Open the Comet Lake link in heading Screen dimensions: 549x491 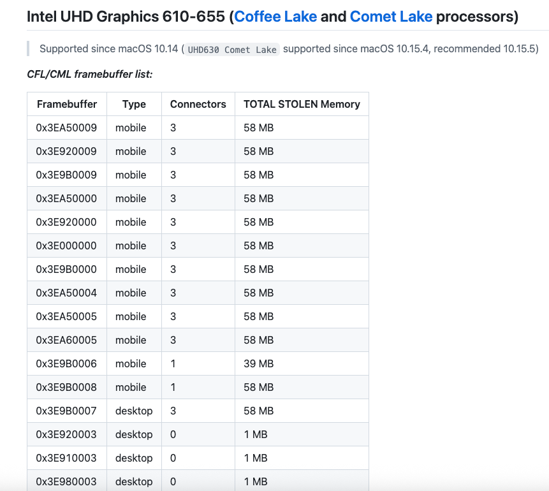[391, 17]
